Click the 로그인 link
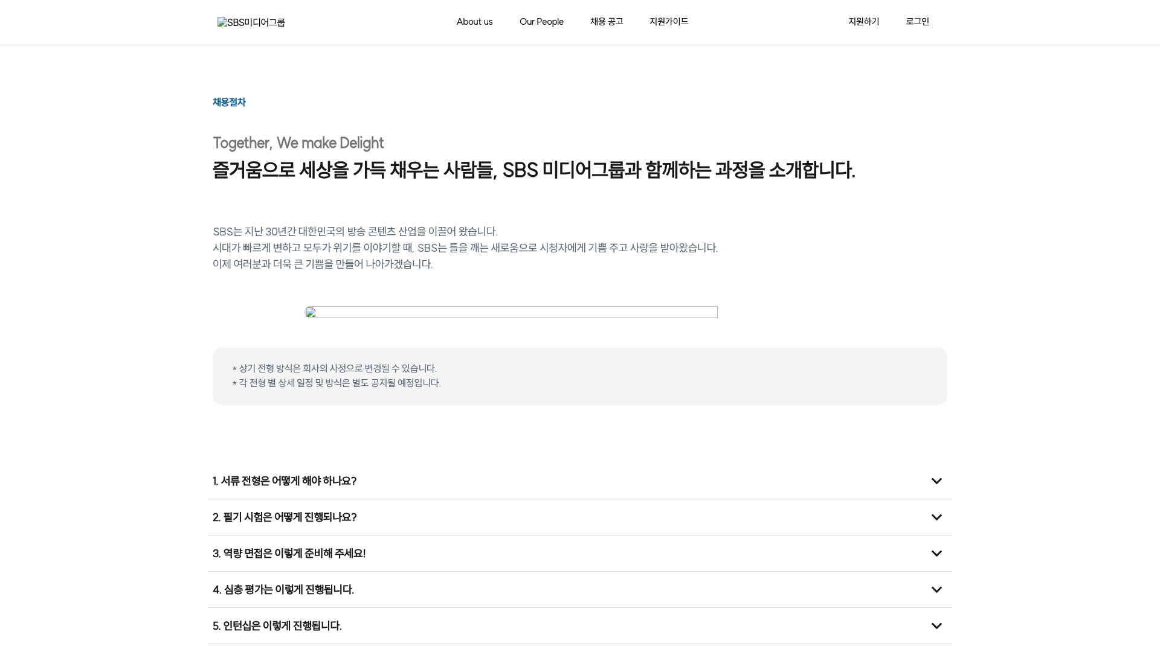The width and height of the screenshot is (1160, 652). (917, 22)
